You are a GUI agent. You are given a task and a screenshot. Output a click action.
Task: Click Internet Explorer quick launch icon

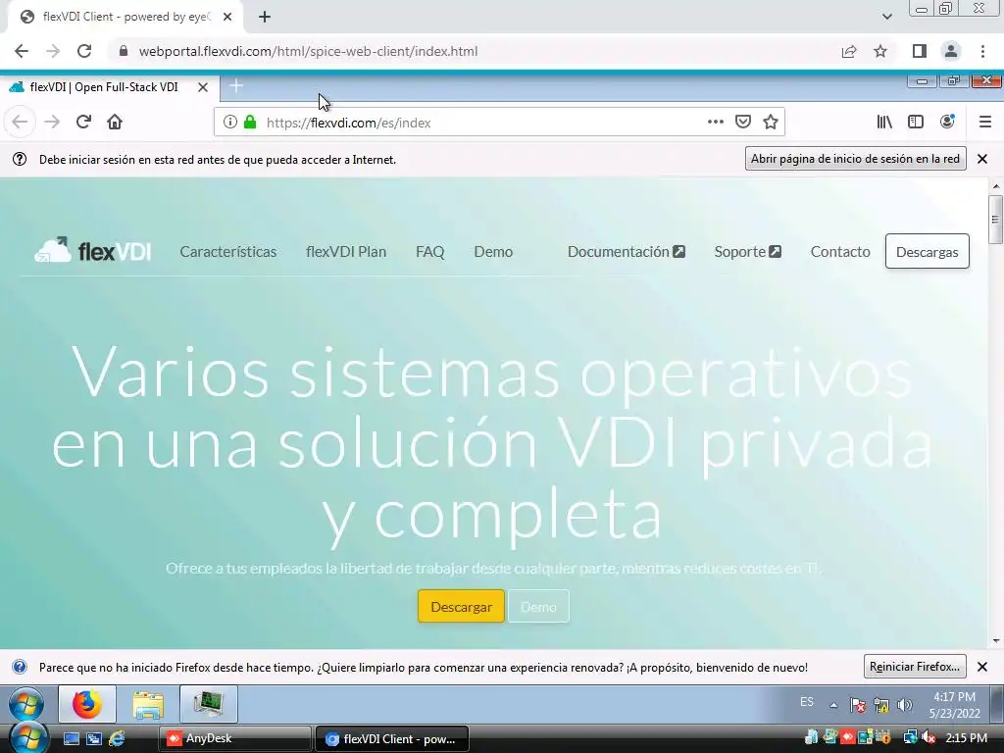117,738
